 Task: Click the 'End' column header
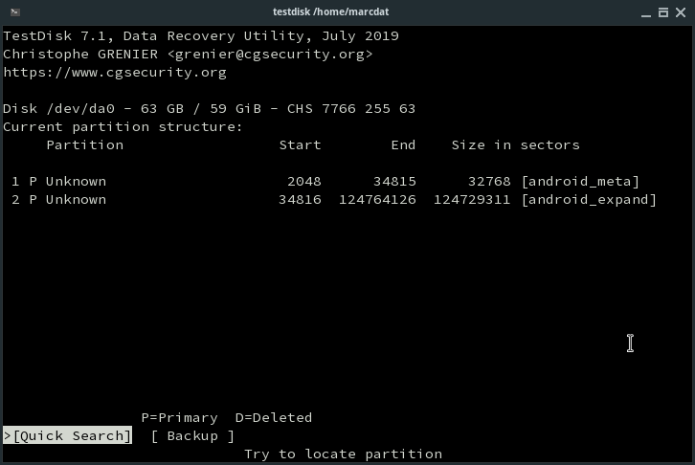[403, 145]
